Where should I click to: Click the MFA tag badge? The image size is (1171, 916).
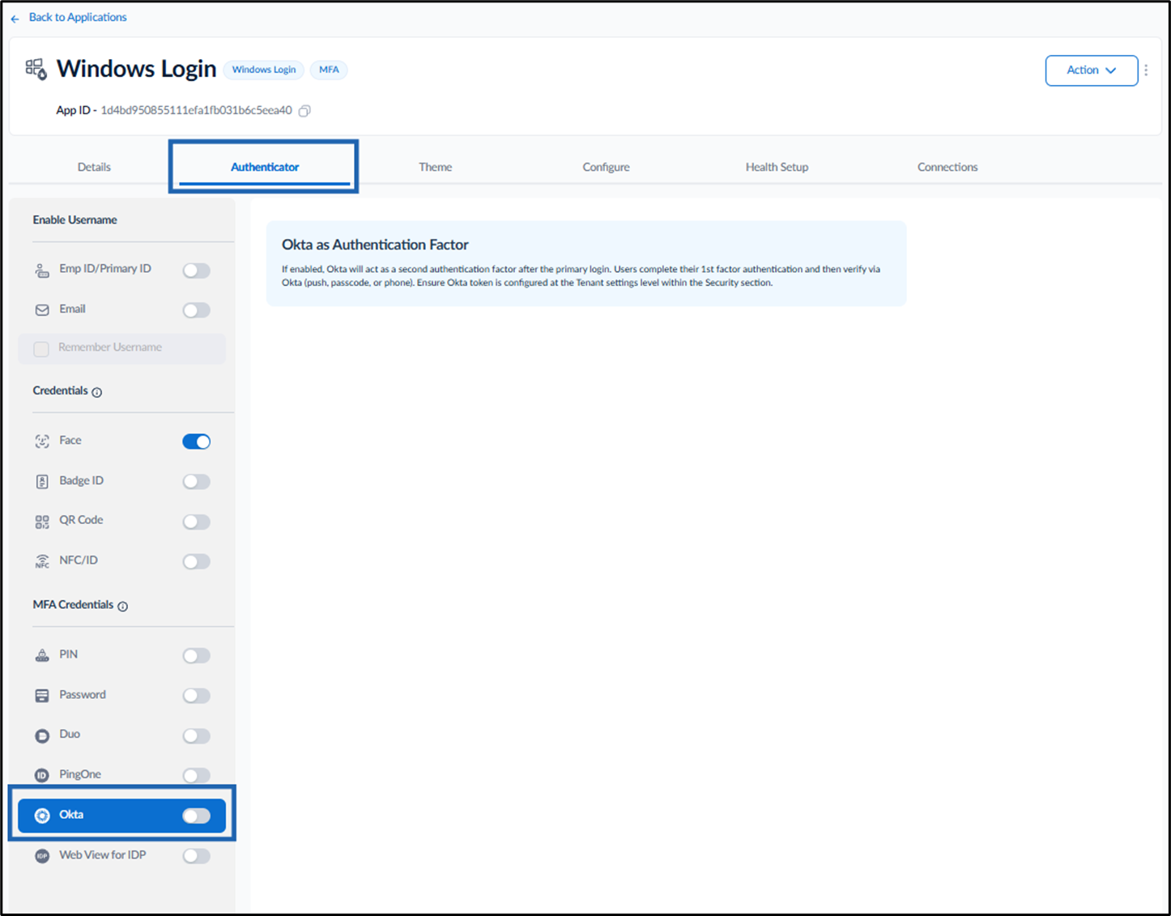329,70
